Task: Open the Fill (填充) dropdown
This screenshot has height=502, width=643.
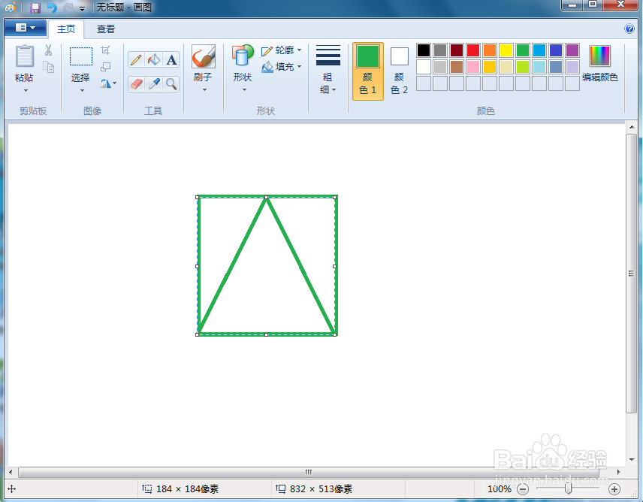Action: (282, 66)
